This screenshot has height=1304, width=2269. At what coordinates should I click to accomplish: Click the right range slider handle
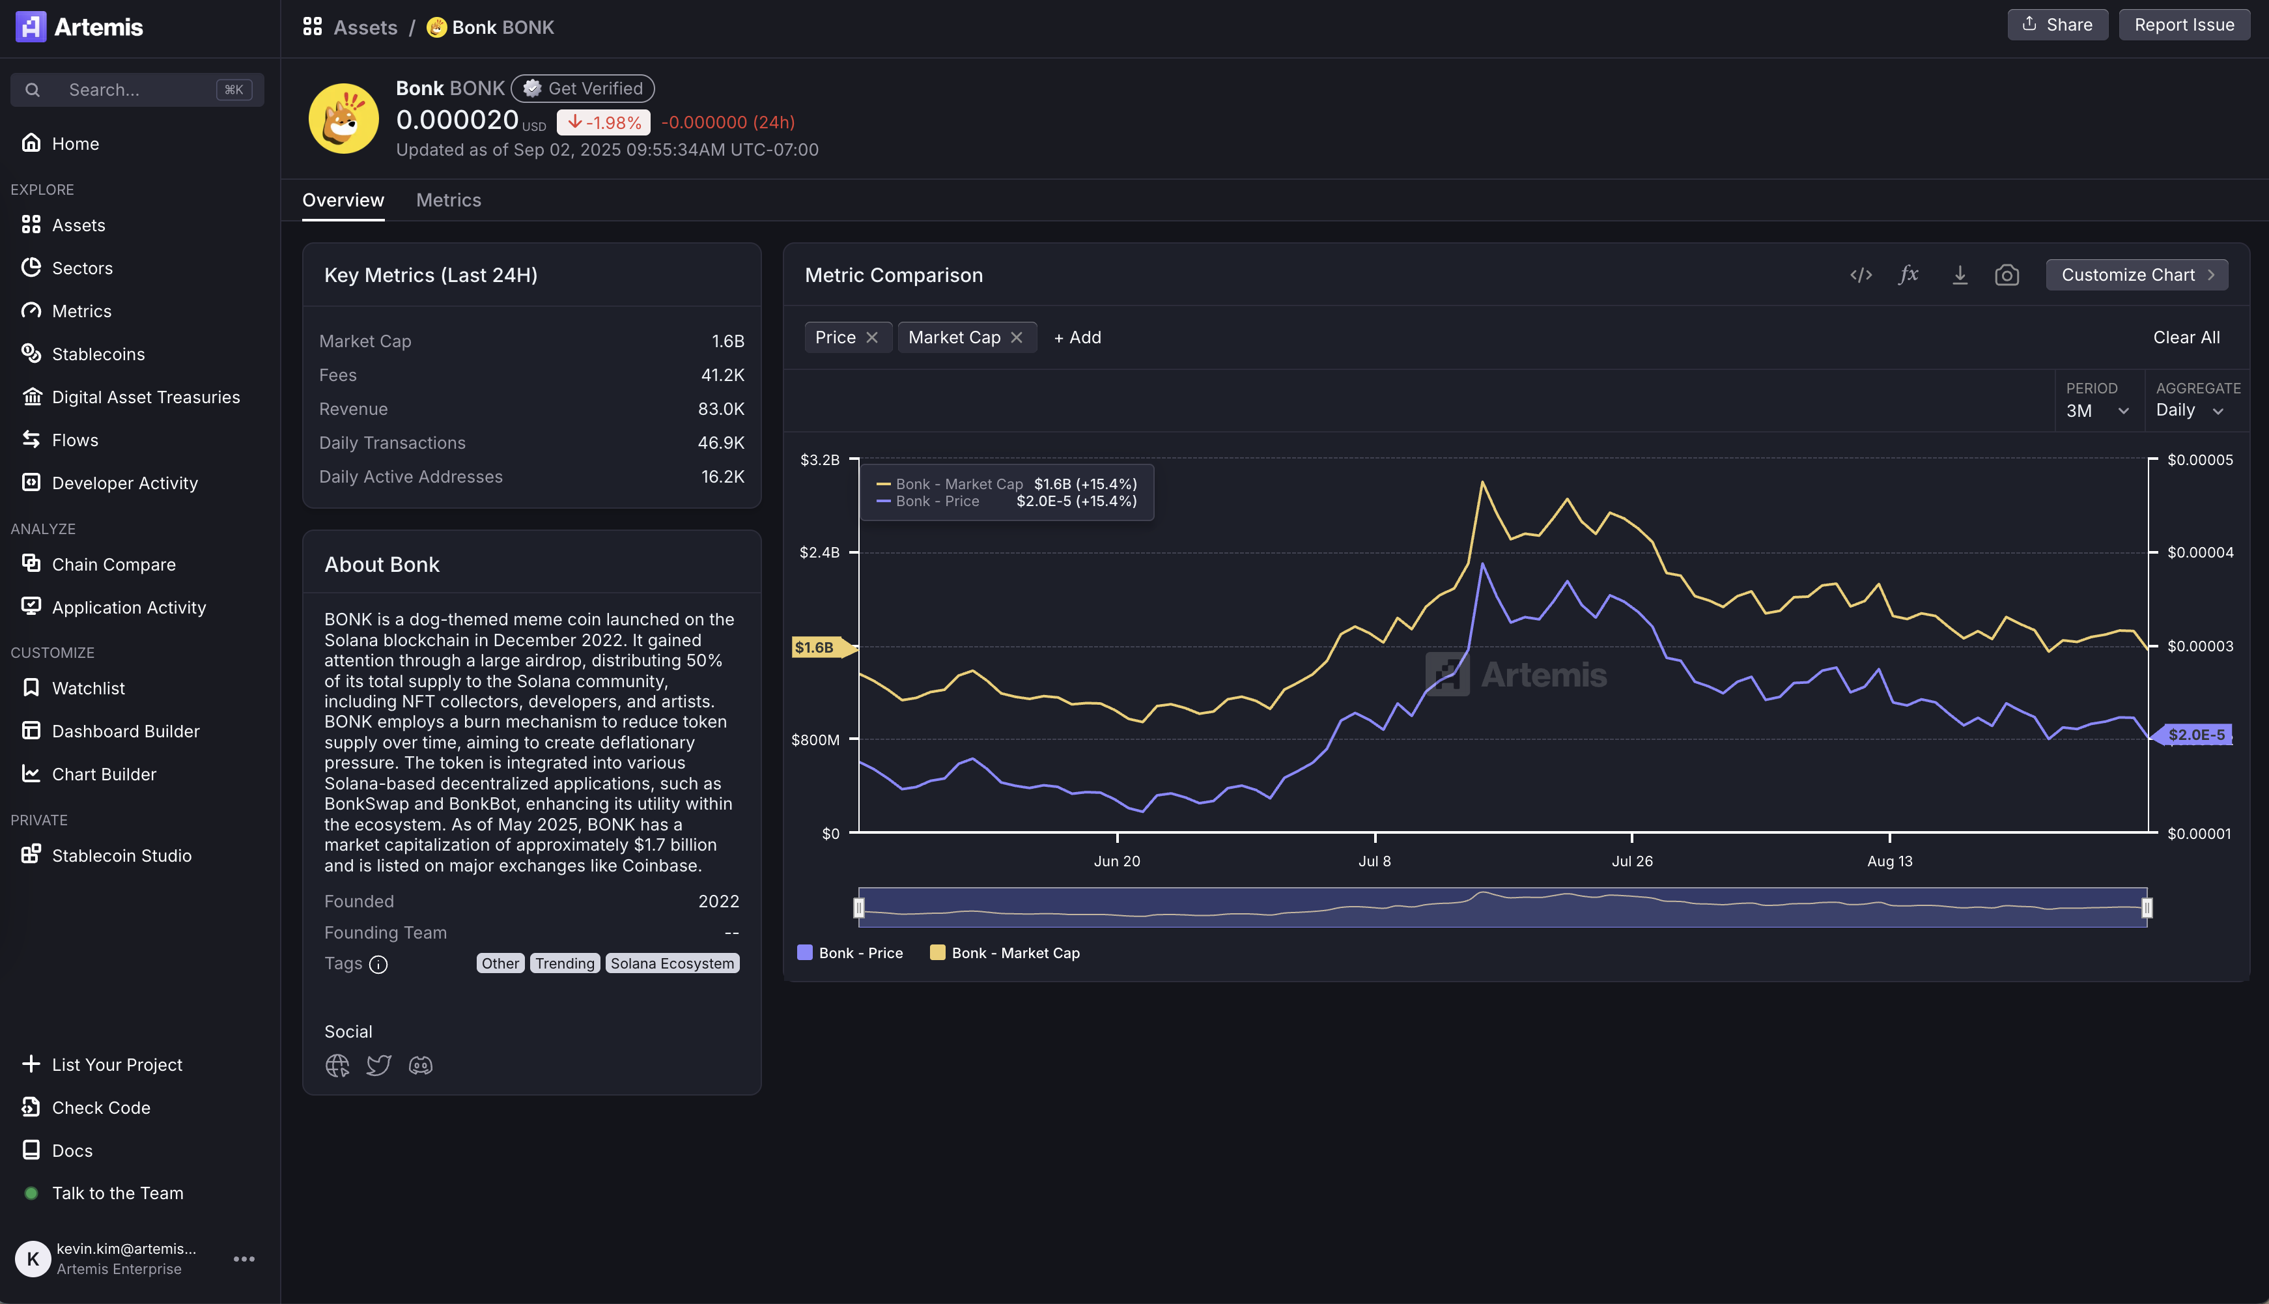[2147, 908]
